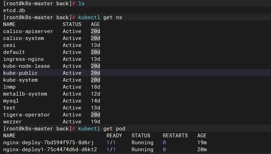
Task: Click the 'ls' command text
Action: click(81, 3)
